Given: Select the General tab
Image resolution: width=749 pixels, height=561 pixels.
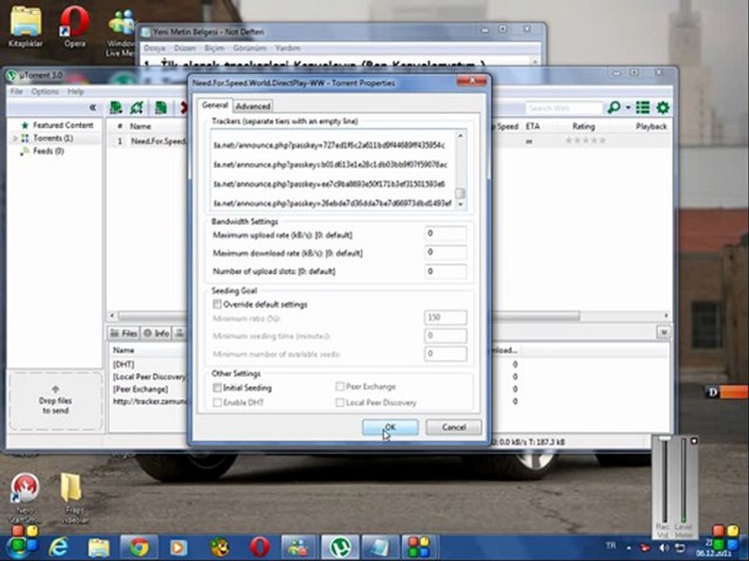Looking at the screenshot, I should [215, 105].
